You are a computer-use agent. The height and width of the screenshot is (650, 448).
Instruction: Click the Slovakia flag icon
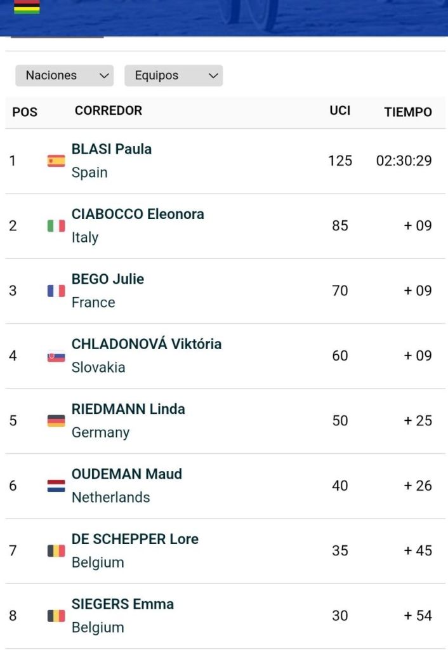[x=56, y=356]
